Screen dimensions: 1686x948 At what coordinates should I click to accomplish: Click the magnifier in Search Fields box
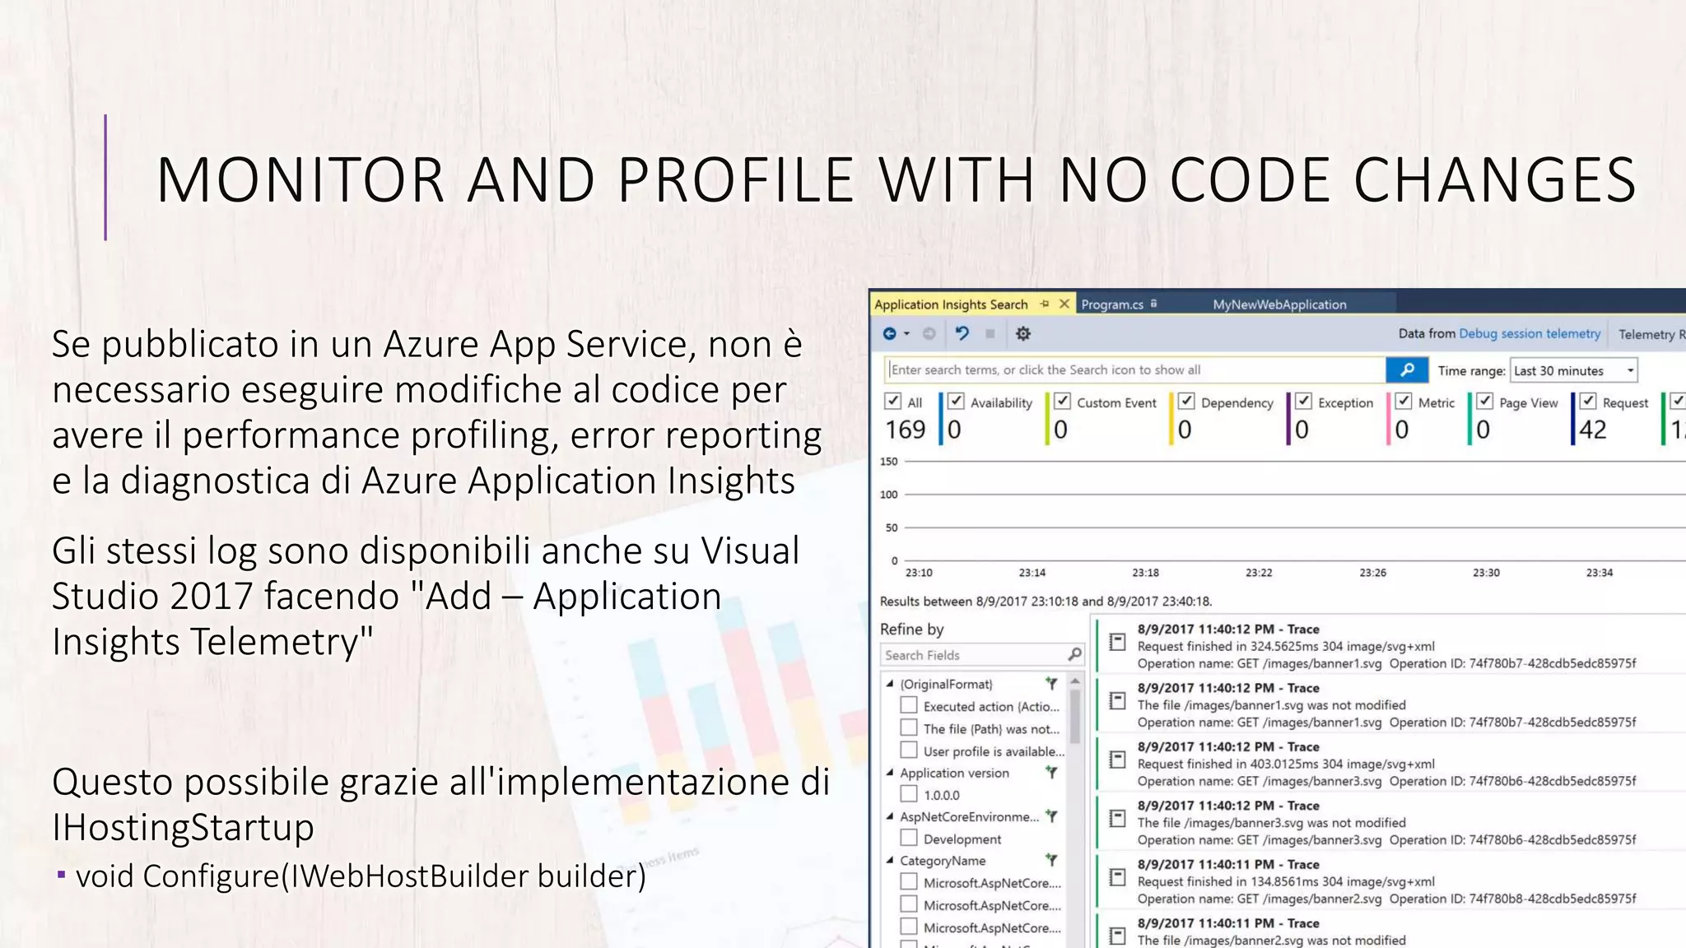(x=1074, y=654)
